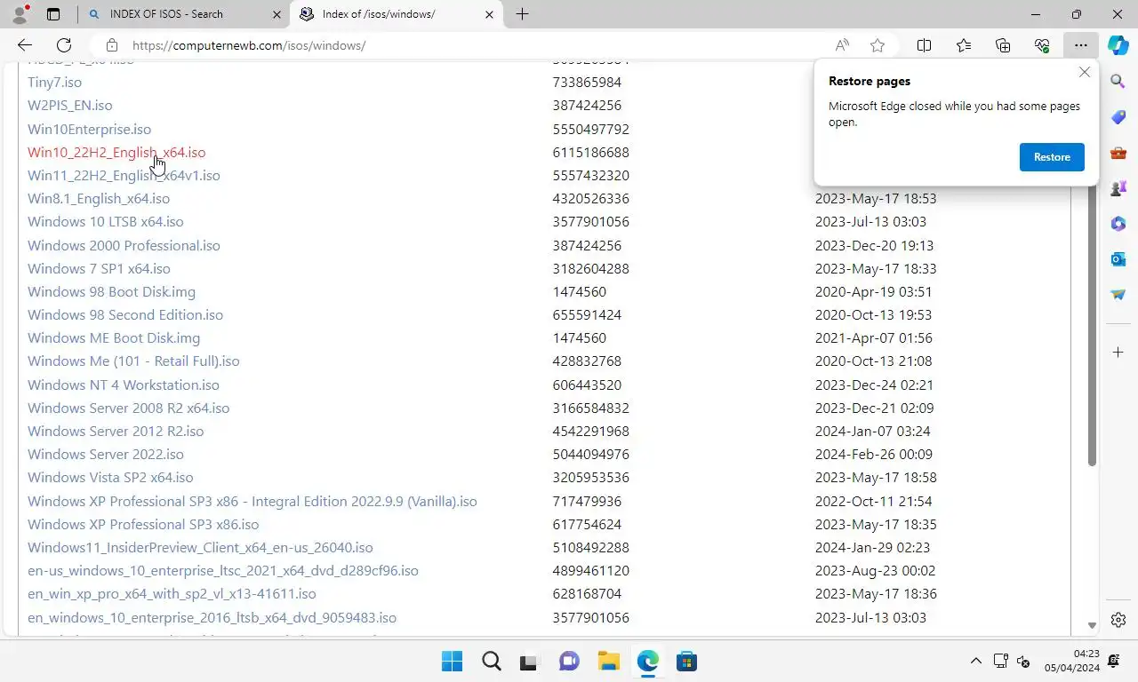Open sidebar Drop paper-plane icon
Viewport: 1138px width, 682px height.
tap(1118, 295)
